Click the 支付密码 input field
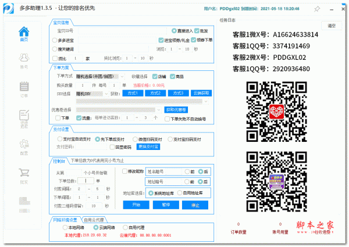The width and height of the screenshot is (349, 247). (x=91, y=147)
